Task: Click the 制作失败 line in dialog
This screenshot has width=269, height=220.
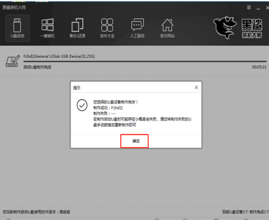Action: (x=104, y=113)
